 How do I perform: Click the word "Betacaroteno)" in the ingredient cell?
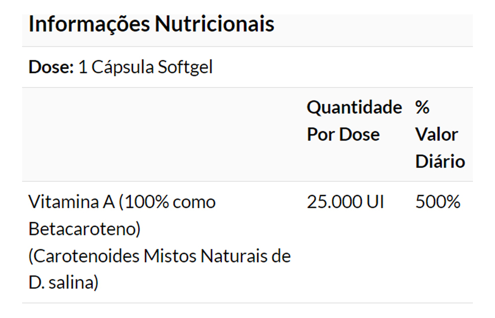tap(84, 229)
